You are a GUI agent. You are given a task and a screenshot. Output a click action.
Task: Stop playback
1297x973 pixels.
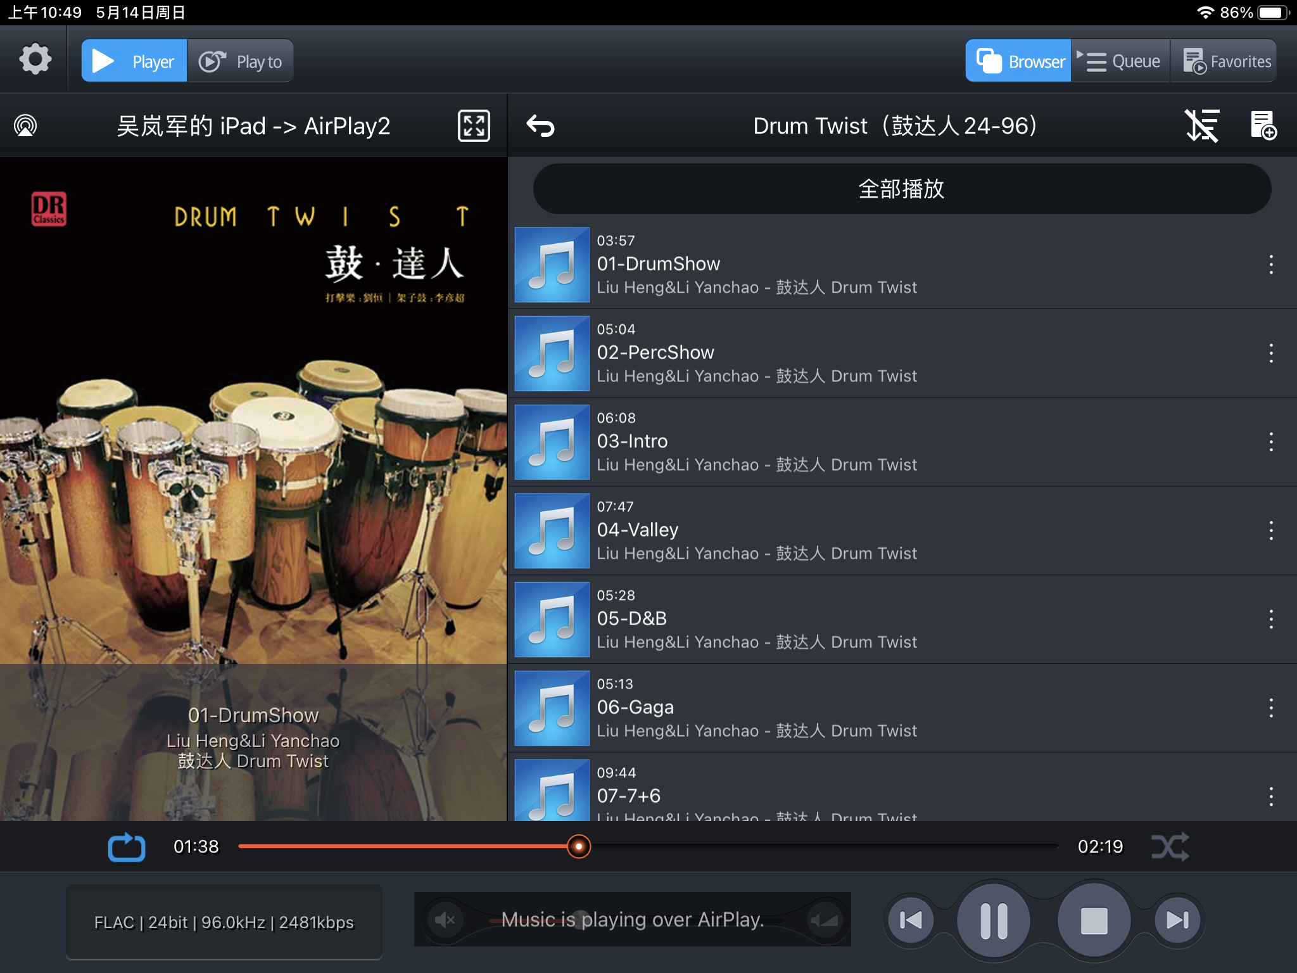pos(1094,920)
